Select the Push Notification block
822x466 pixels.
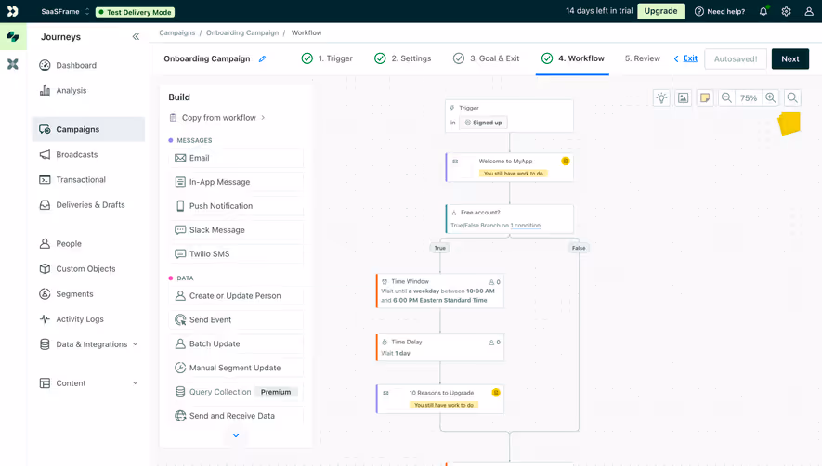[237, 206]
